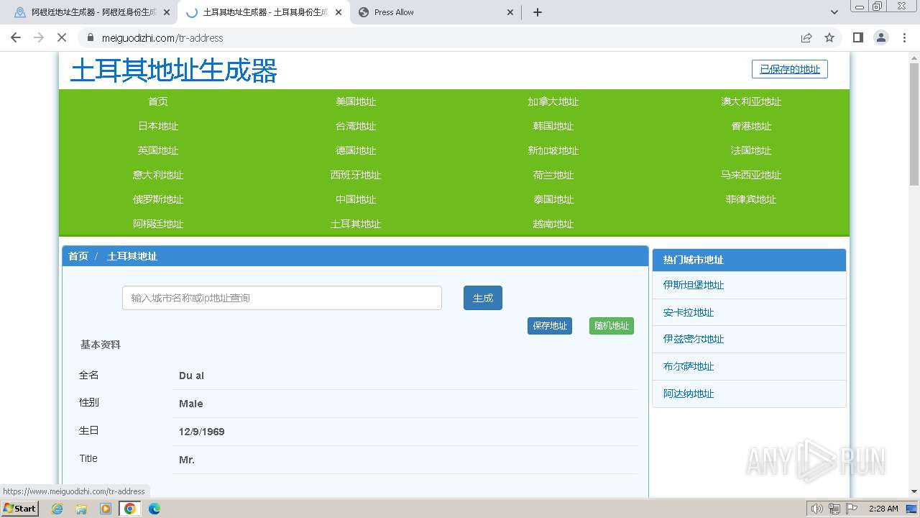This screenshot has height=518, width=920.
Task: Click the volume icon in system tray
Action: click(816, 509)
